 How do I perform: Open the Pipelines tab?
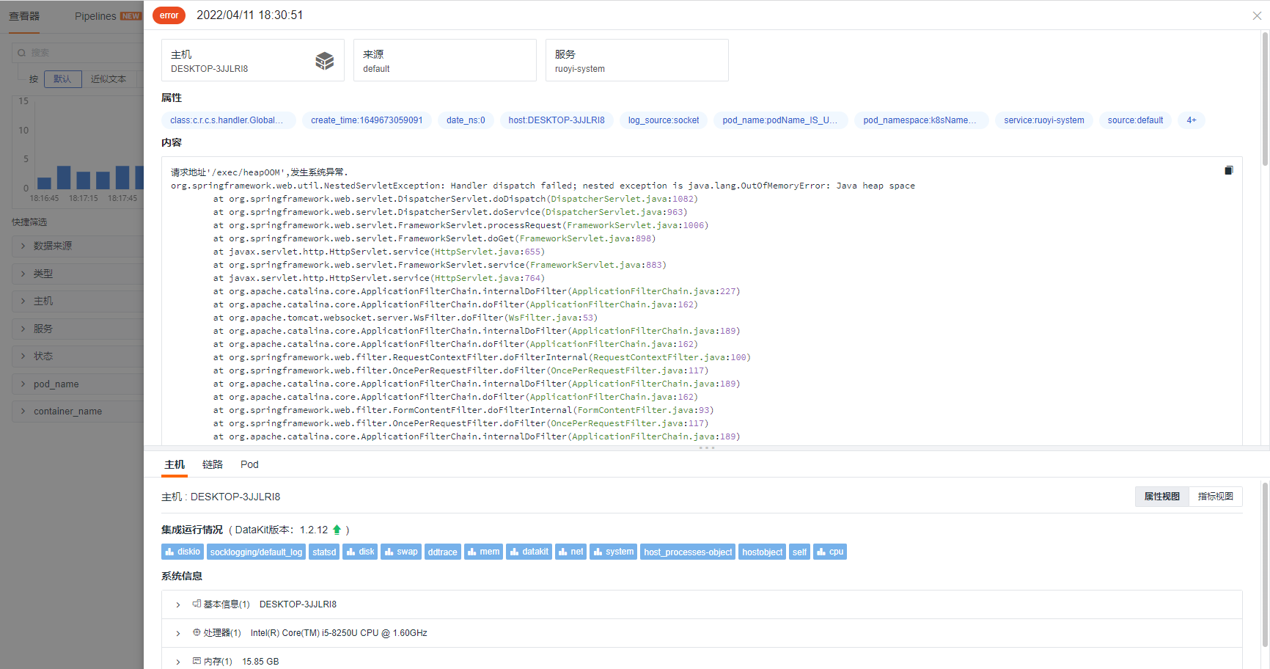point(95,16)
